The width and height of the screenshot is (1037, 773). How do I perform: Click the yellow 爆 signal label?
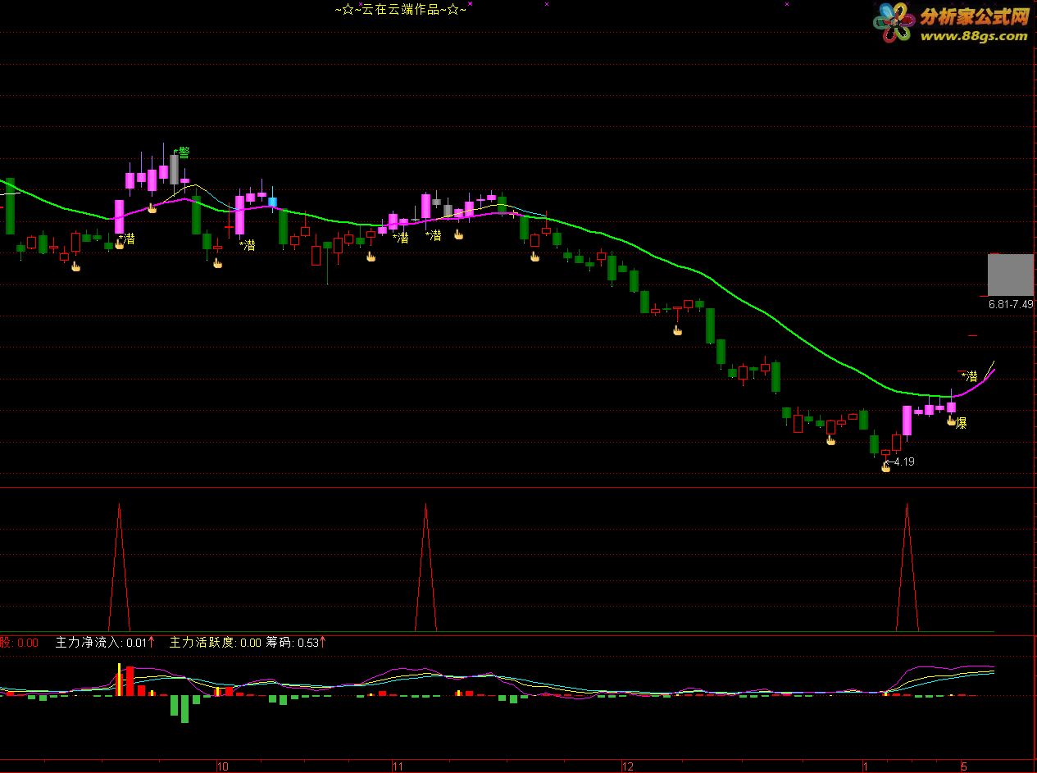coord(962,423)
